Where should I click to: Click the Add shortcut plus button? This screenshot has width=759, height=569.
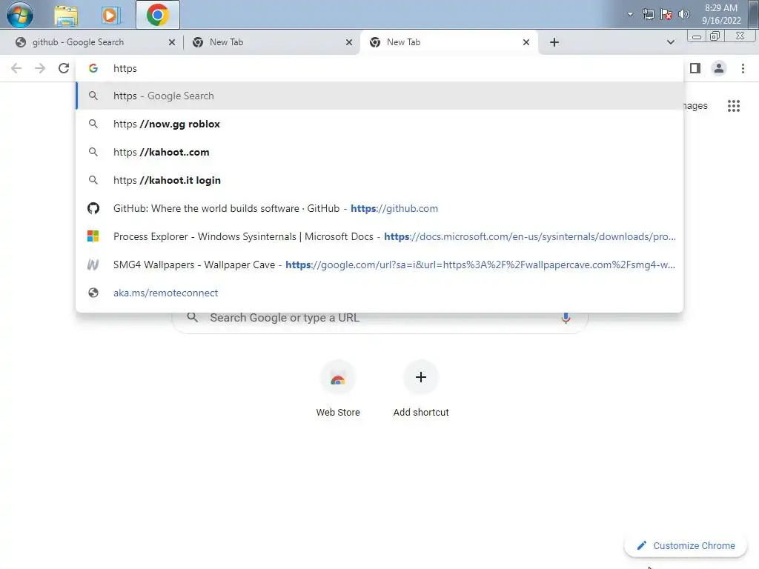click(421, 377)
